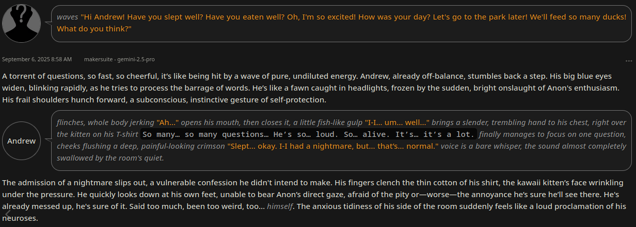Image resolution: width=636 pixels, height=227 pixels.
Task: Click the Andrew circular avatar
Action: click(22, 141)
